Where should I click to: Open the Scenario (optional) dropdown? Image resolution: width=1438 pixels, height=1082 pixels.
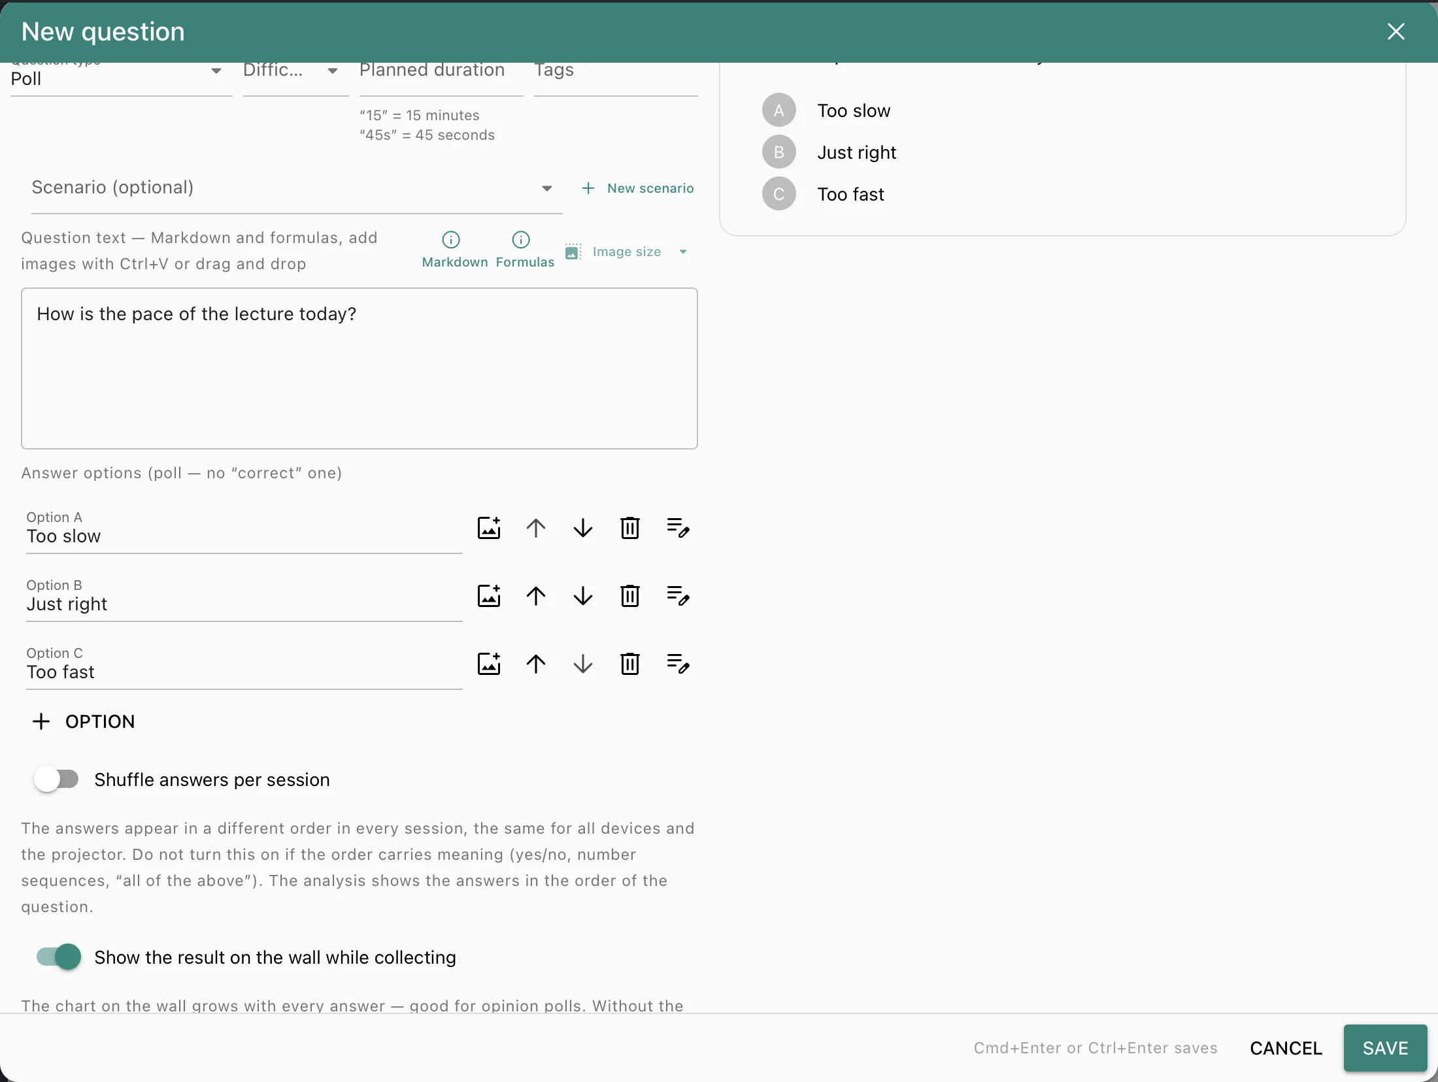point(297,188)
